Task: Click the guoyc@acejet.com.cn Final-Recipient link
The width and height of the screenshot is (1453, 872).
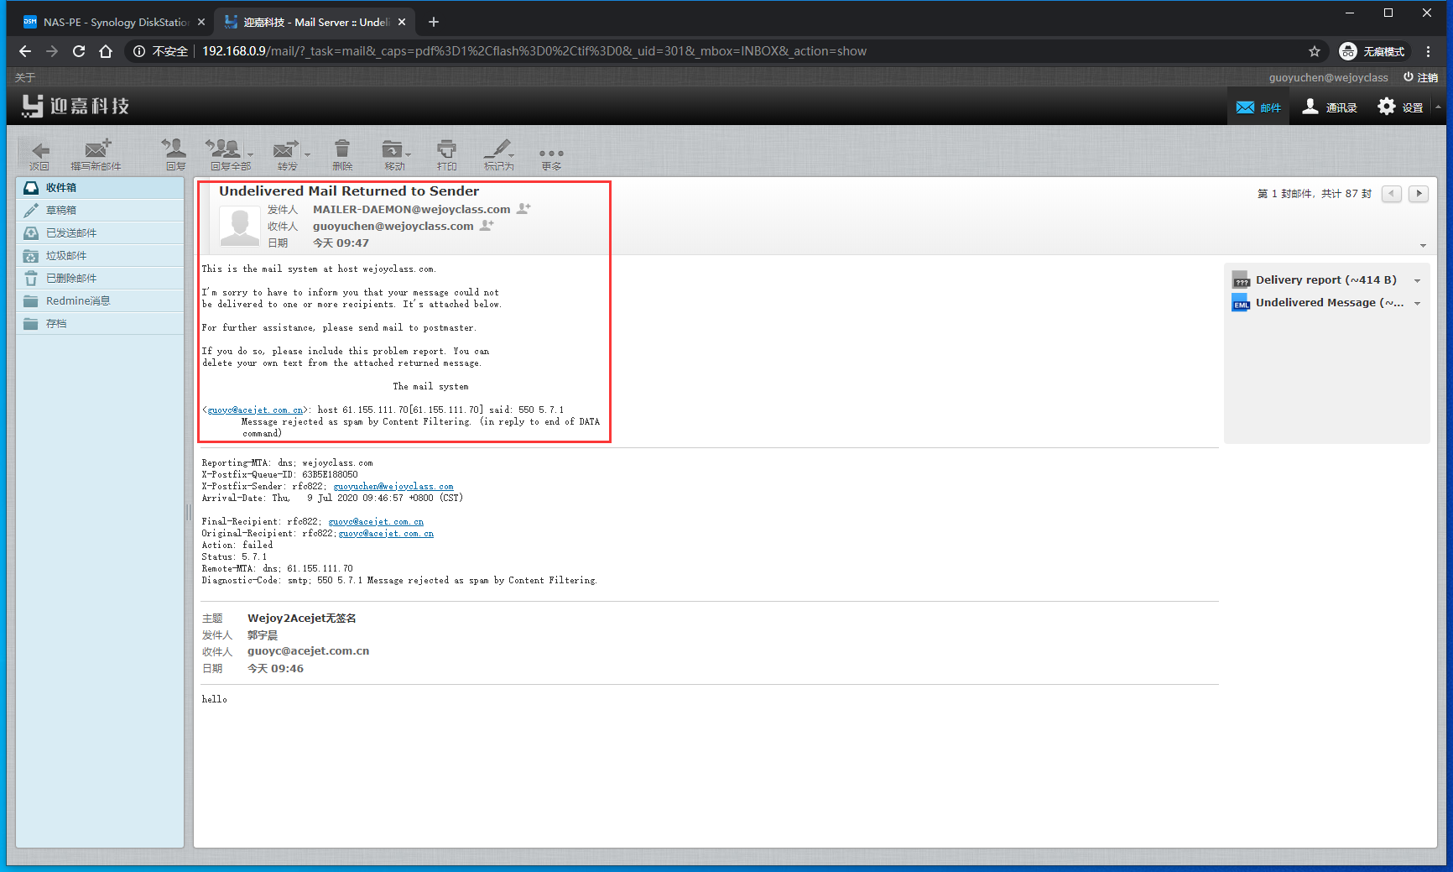Action: pyautogui.click(x=376, y=522)
